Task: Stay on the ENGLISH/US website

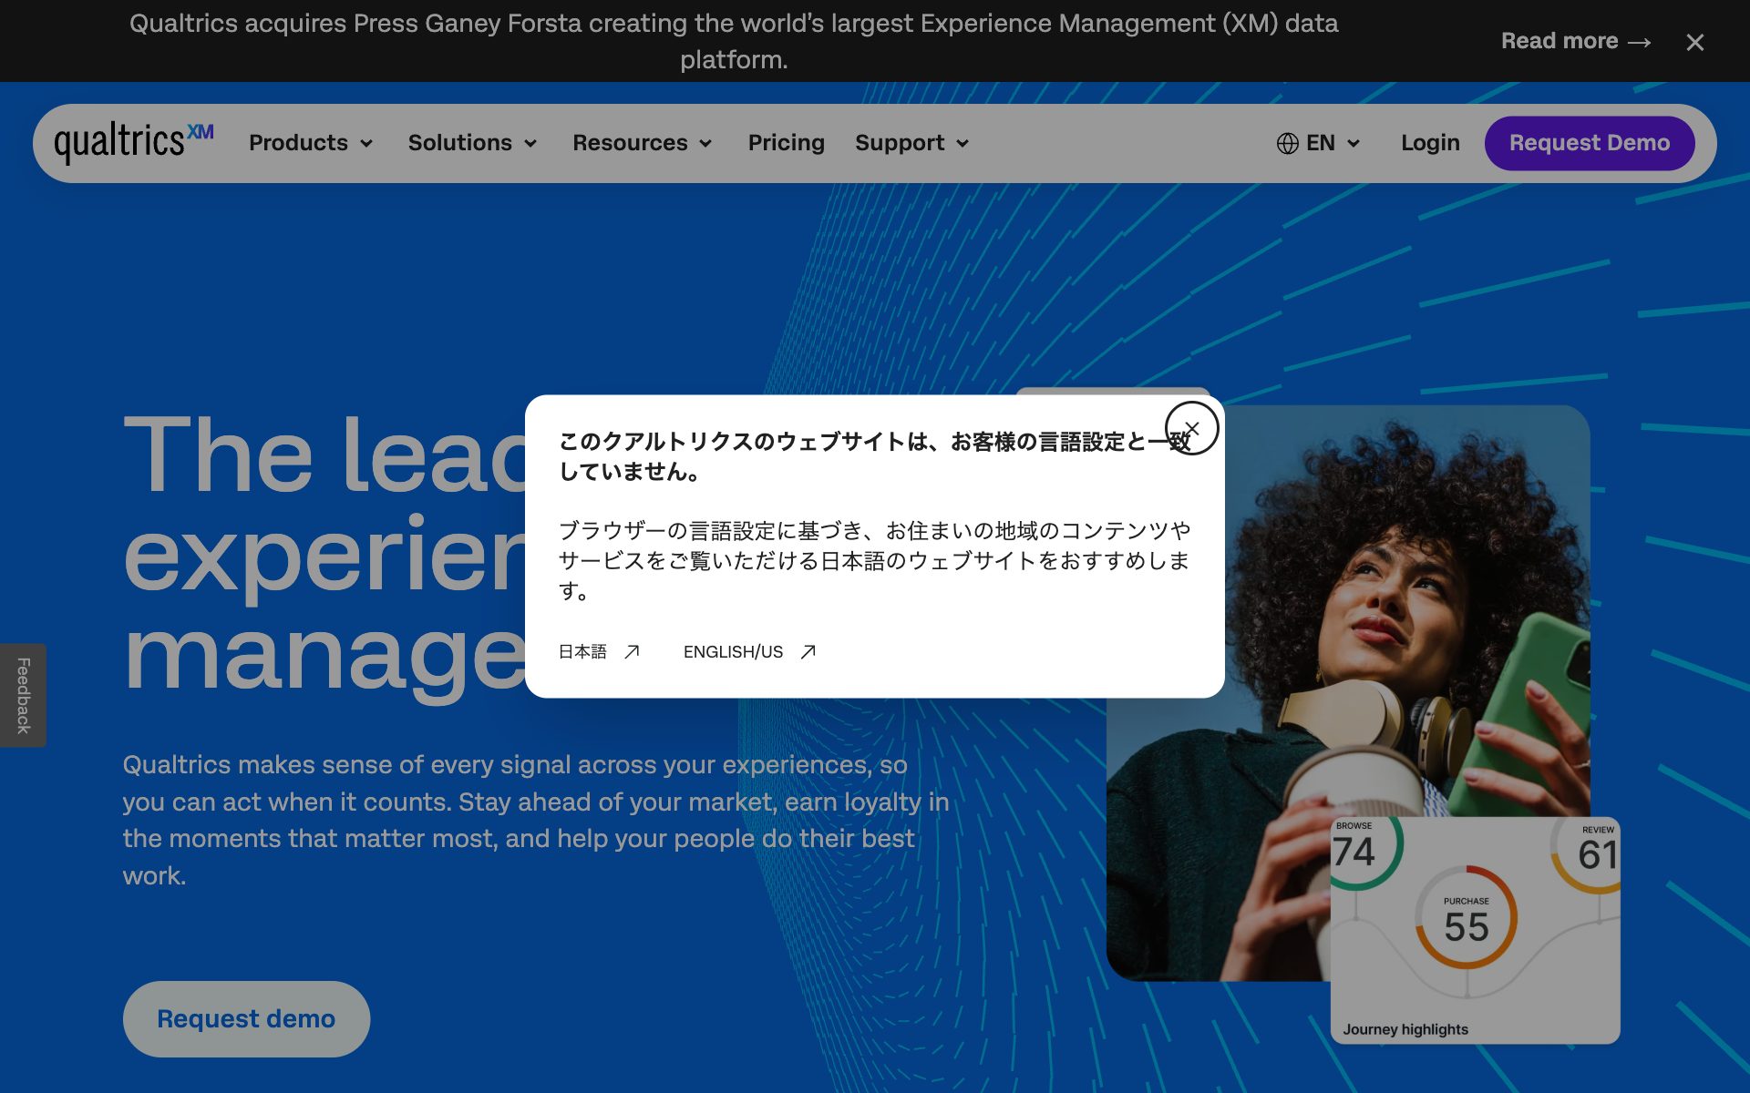Action: click(x=749, y=652)
